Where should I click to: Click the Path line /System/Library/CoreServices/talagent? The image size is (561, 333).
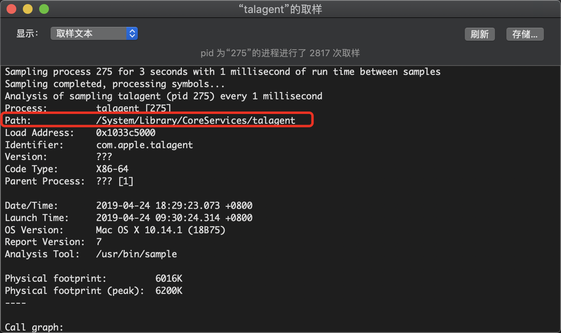click(x=150, y=120)
